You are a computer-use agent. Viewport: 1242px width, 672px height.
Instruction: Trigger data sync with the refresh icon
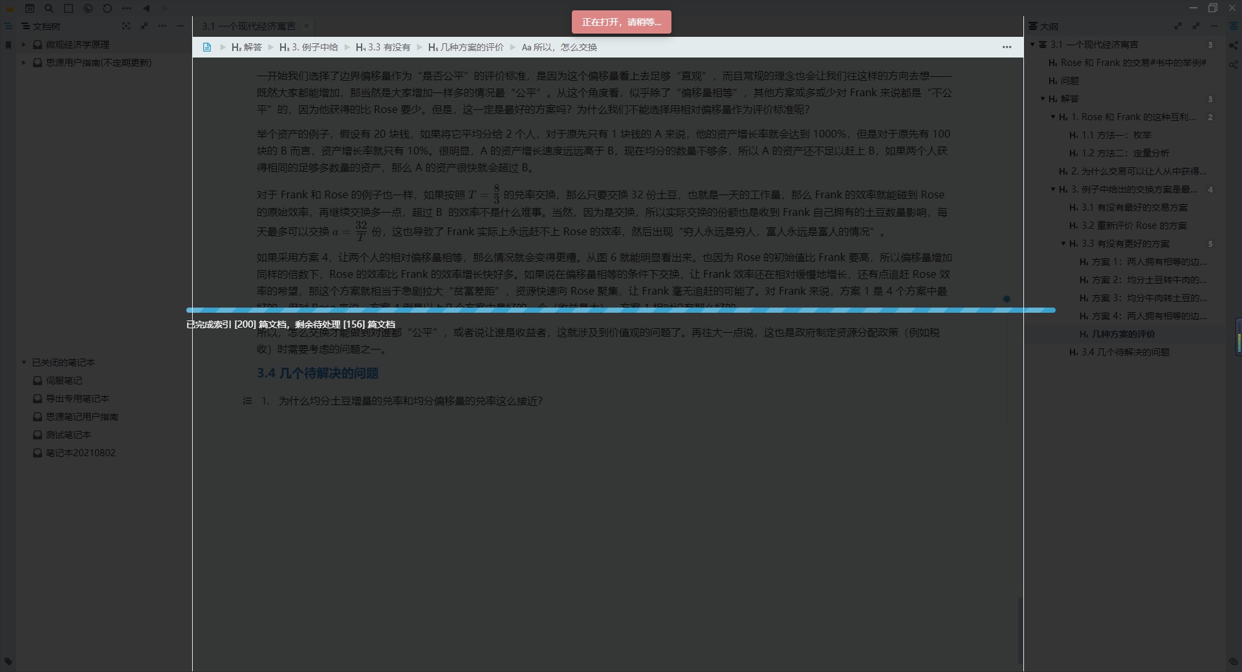(107, 8)
